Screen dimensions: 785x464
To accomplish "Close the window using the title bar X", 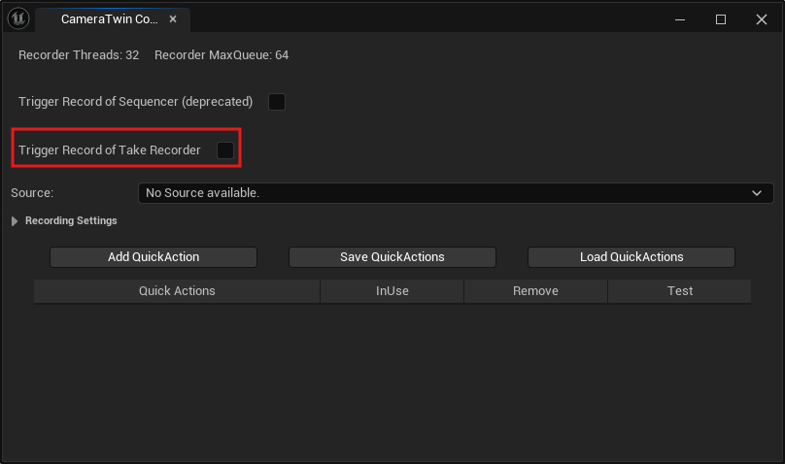I will pyautogui.click(x=762, y=19).
